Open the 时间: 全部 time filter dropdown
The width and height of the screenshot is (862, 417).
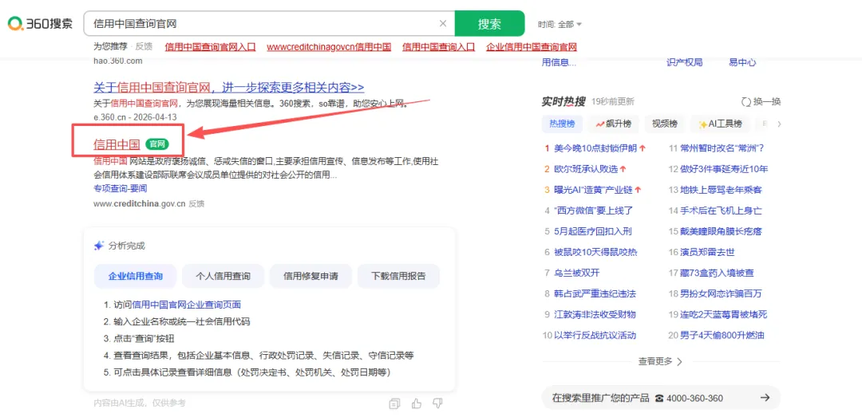(560, 24)
